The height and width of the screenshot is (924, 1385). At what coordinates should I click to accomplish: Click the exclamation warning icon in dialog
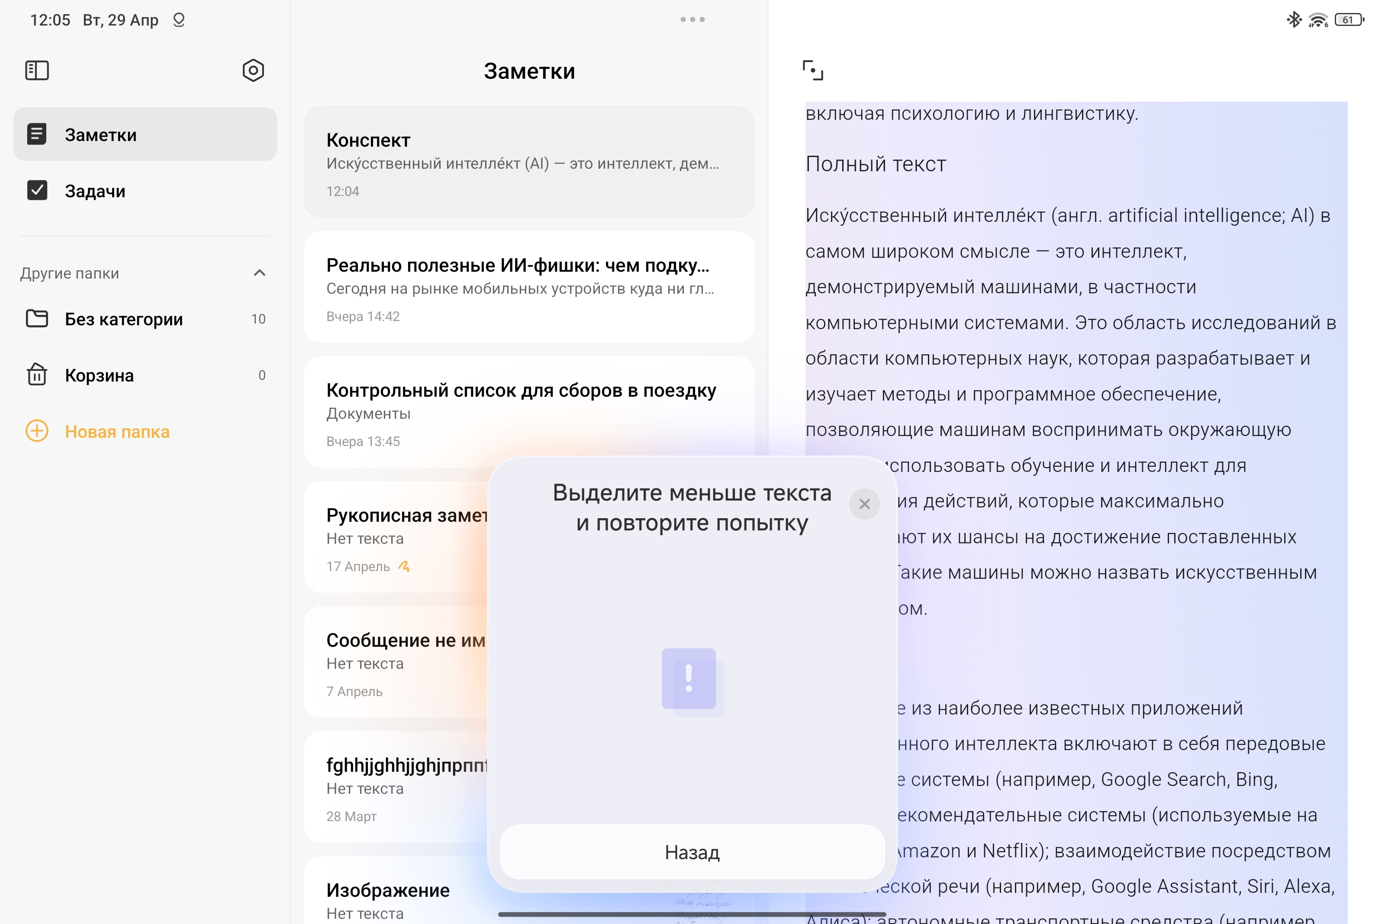692,682
